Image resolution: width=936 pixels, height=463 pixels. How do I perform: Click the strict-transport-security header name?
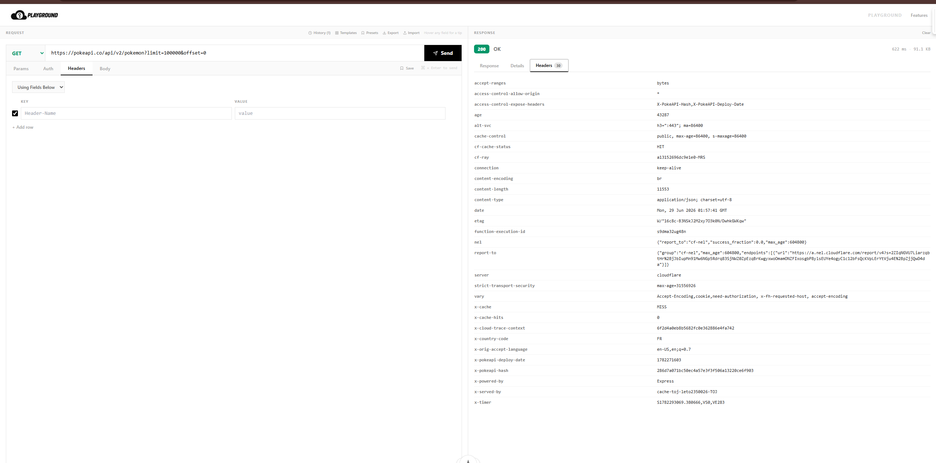pyautogui.click(x=504, y=286)
